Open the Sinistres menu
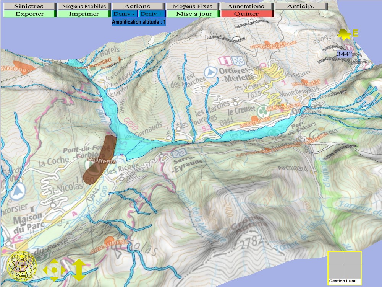Image resolution: width=382 pixels, height=287 pixels. 29,6
